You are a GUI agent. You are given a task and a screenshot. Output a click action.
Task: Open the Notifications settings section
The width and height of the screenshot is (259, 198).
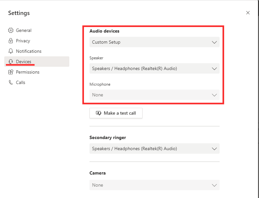(x=29, y=51)
